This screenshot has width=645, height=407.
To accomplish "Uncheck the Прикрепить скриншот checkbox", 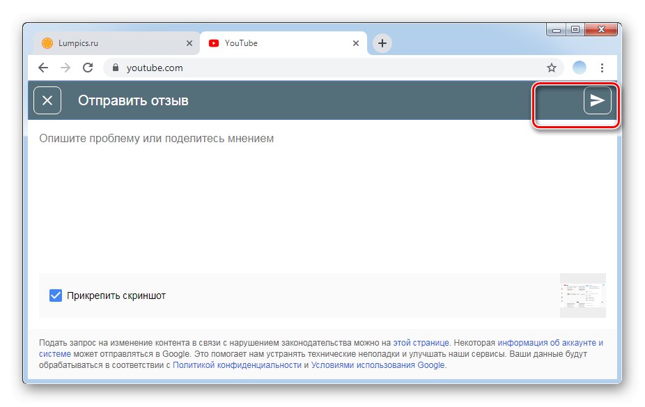I will (x=56, y=295).
